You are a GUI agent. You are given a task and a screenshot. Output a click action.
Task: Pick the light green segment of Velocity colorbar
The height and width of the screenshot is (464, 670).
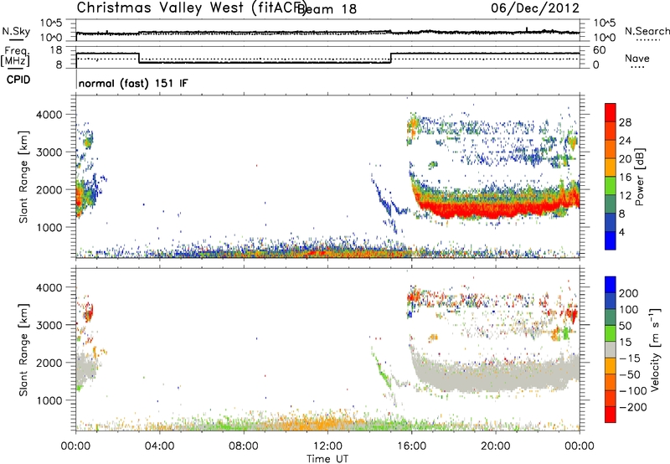pyautogui.click(x=611, y=333)
